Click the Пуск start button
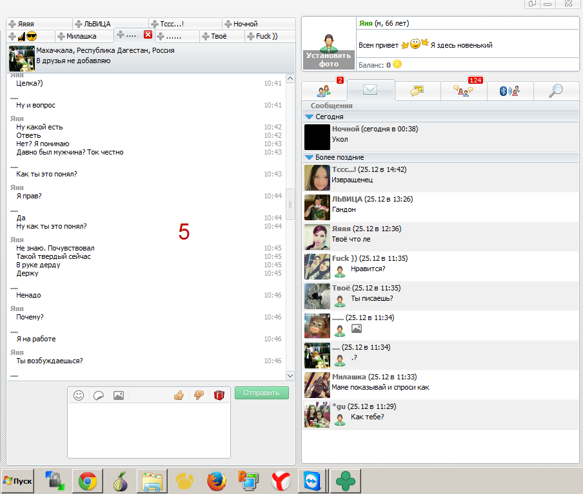Image resolution: width=583 pixels, height=494 pixels. (18, 481)
